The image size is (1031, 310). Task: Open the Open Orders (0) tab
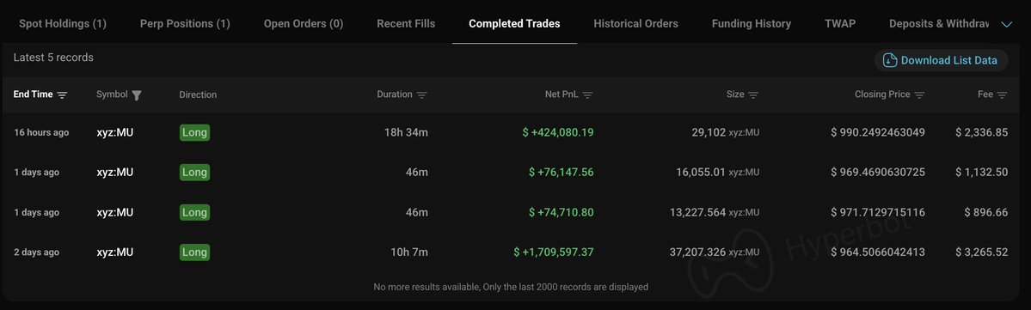click(304, 24)
